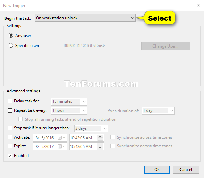Expand the '3 days' stop task dropdown
This screenshot has width=204, height=178.
[91, 128]
